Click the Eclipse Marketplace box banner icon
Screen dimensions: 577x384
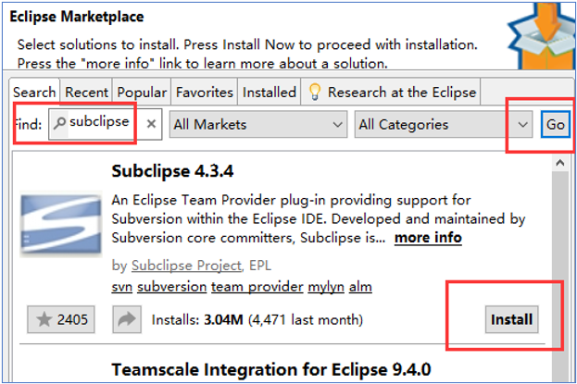coord(540,36)
